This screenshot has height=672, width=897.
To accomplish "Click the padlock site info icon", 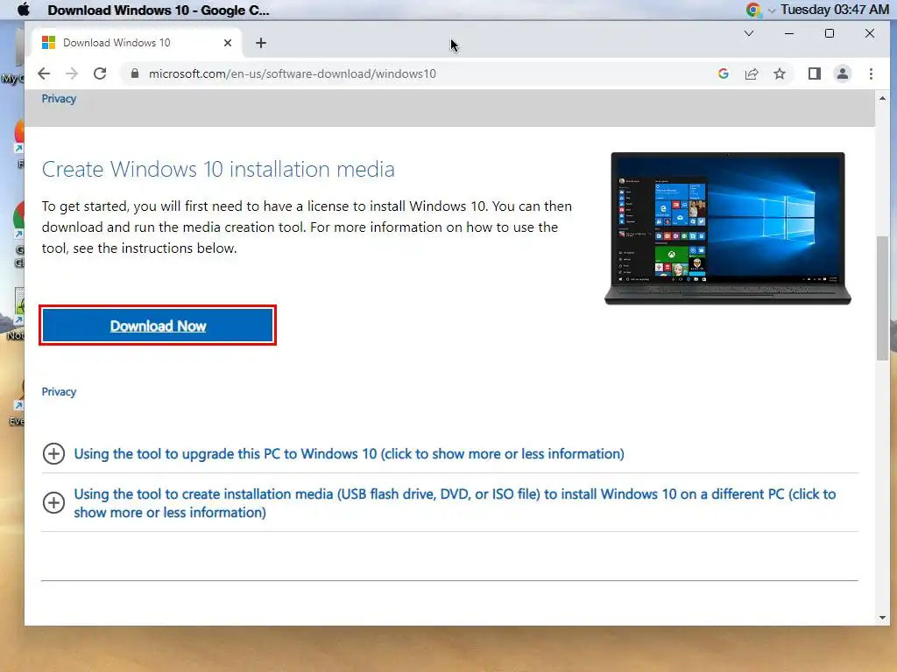I will click(x=135, y=73).
